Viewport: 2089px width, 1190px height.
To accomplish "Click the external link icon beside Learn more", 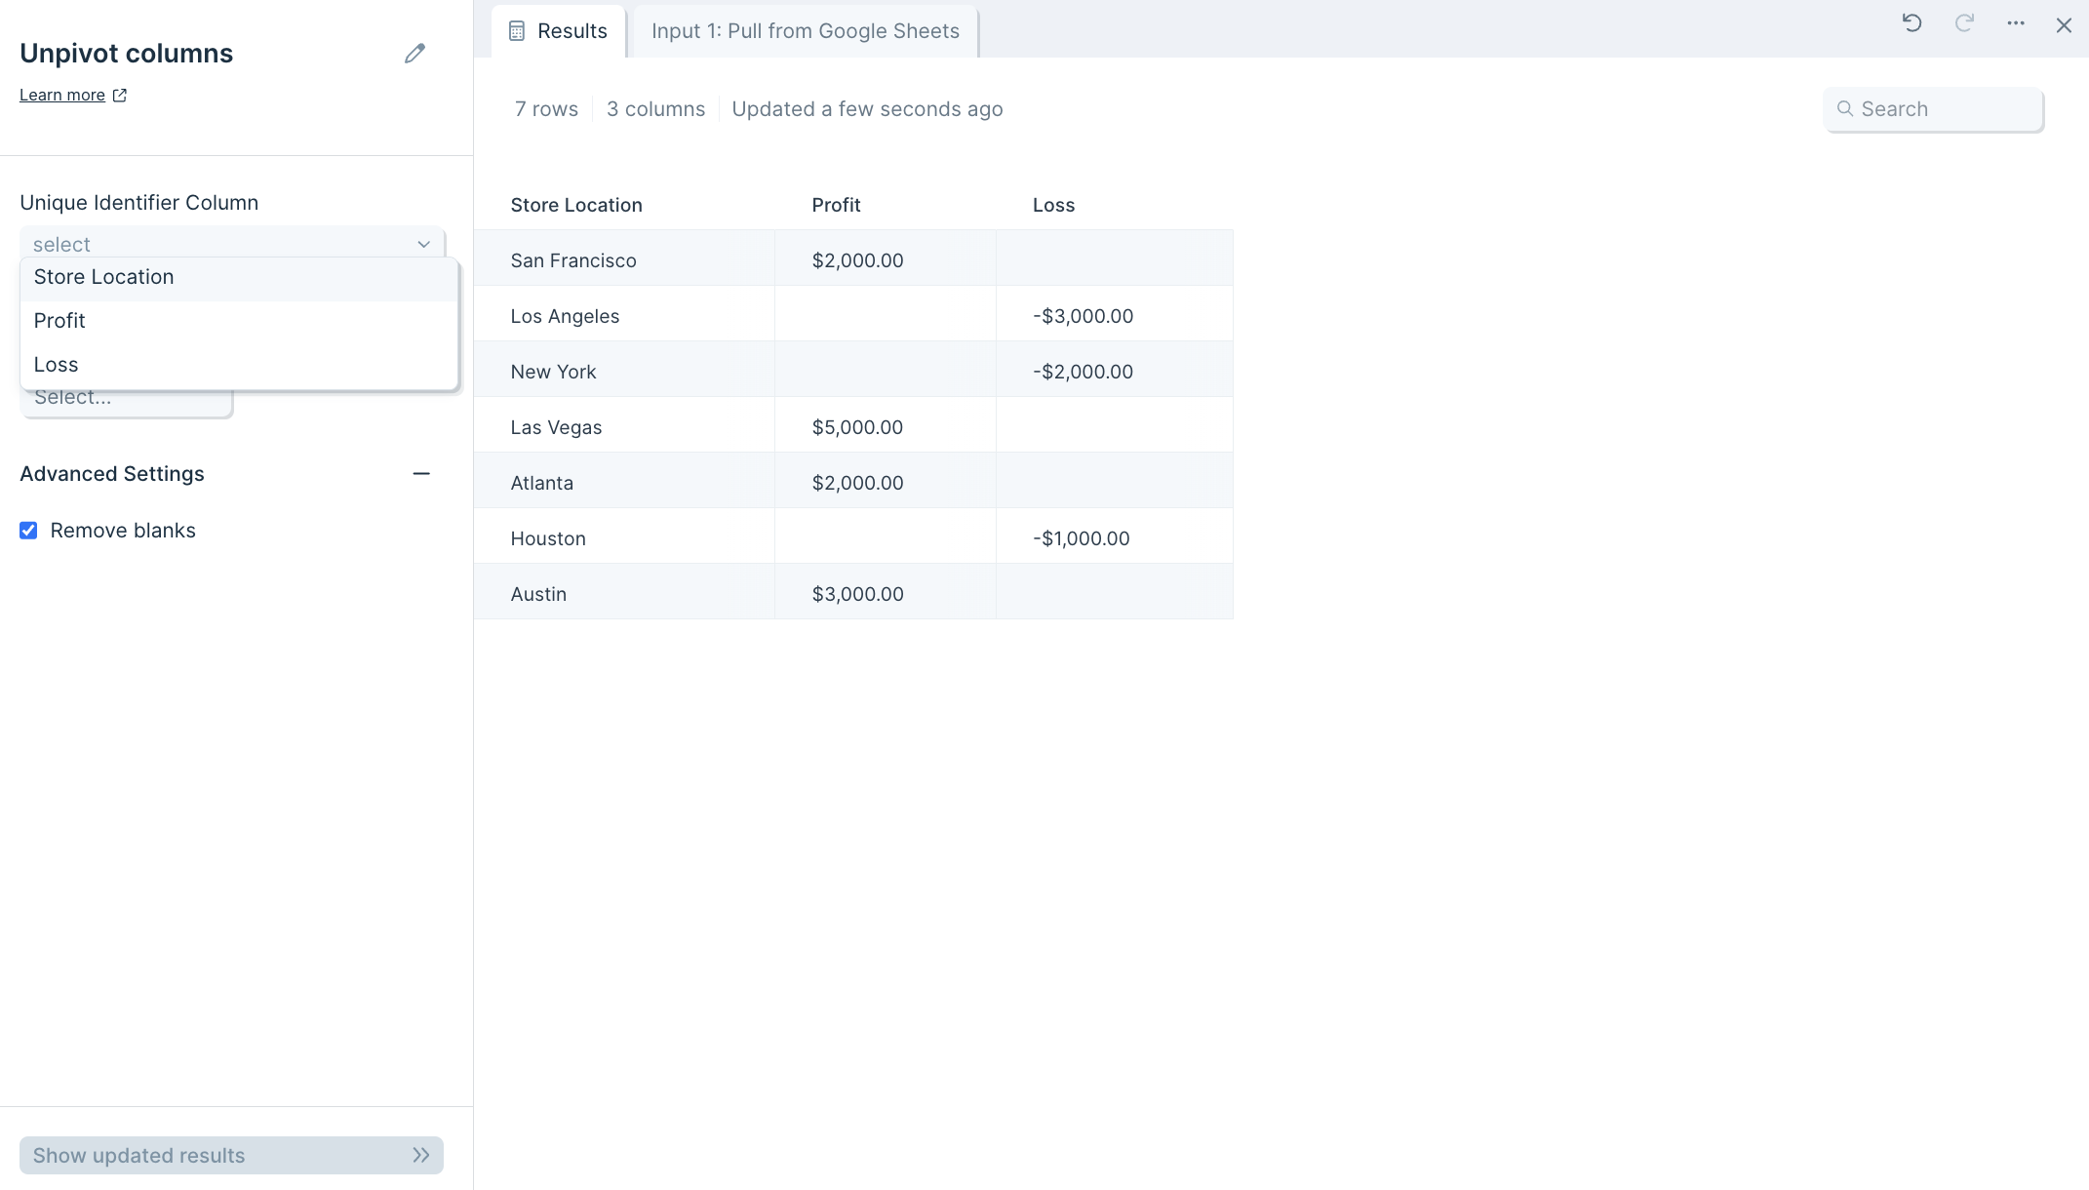I will (120, 96).
